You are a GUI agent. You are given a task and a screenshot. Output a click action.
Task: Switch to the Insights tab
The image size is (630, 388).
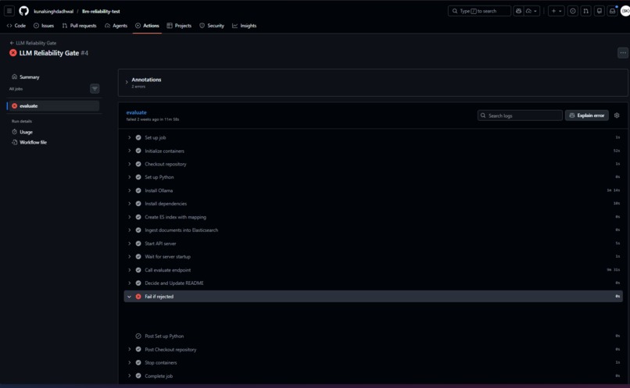(x=245, y=26)
